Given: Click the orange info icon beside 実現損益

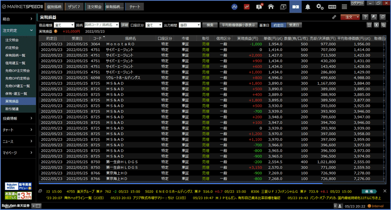Looking at the screenshot, I should click(56, 31).
